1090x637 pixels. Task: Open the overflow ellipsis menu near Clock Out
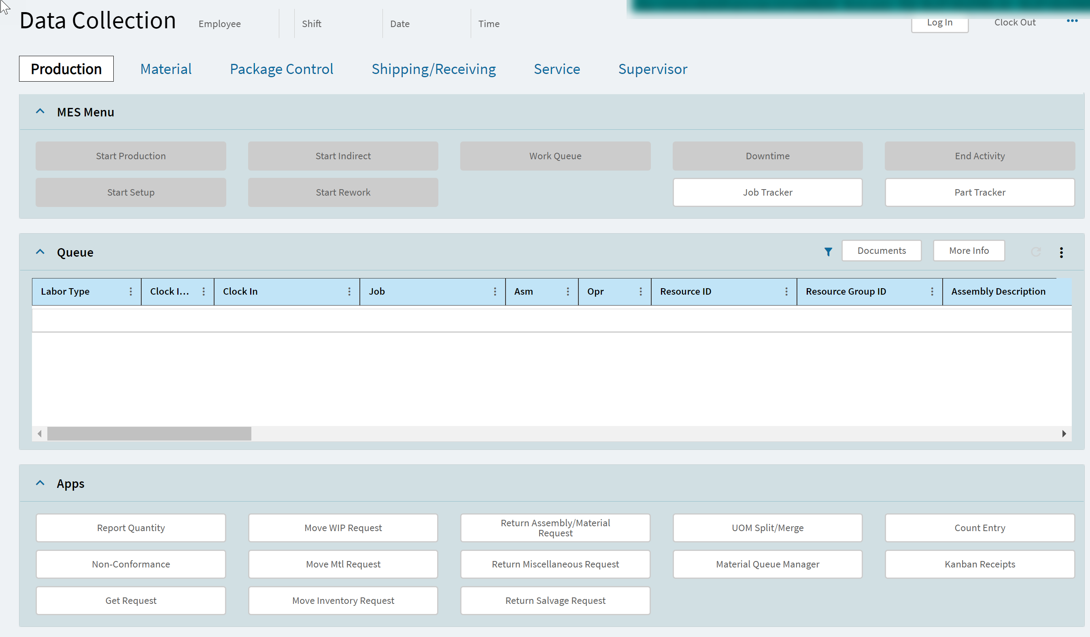pos(1072,20)
